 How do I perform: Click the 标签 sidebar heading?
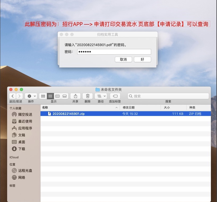[12, 186]
